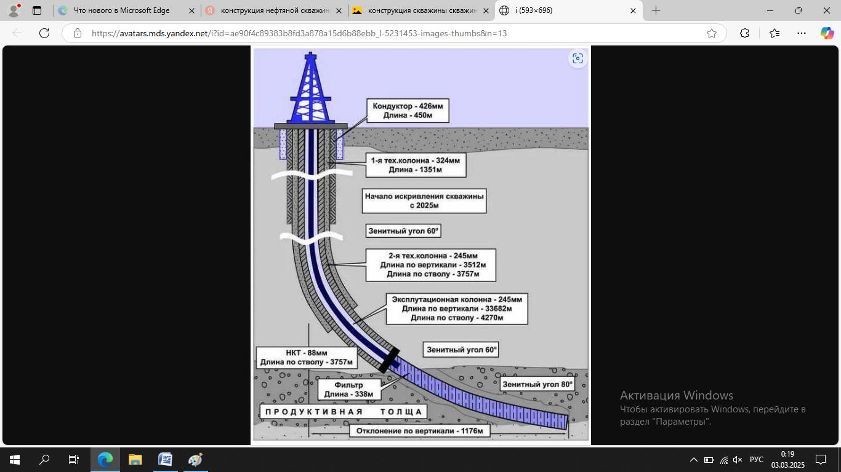This screenshot has width=841, height=472.
Task: Open Word from the taskbar
Action: (165, 460)
